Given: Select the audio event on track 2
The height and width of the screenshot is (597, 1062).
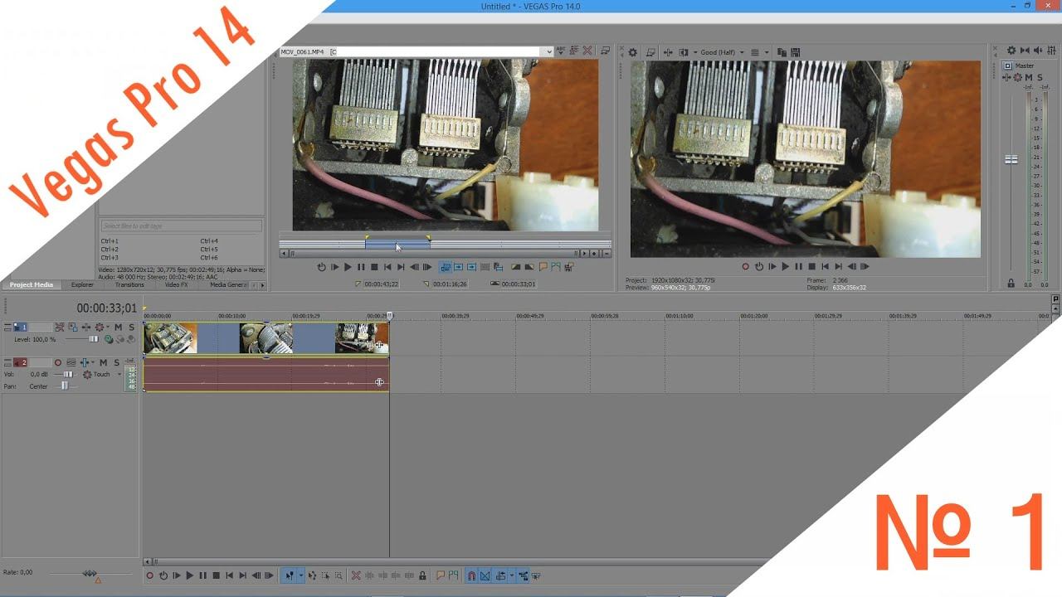Looking at the screenshot, I should point(266,373).
